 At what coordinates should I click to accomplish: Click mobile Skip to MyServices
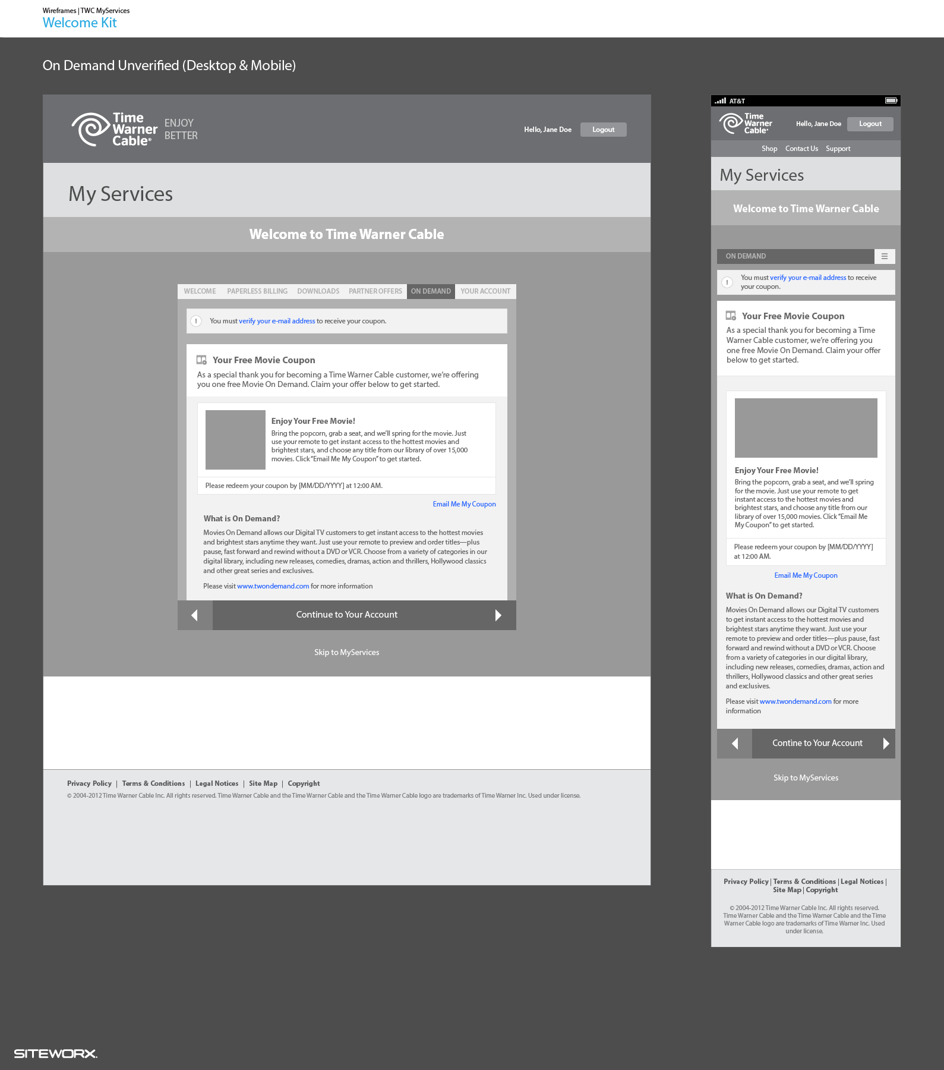pos(806,778)
